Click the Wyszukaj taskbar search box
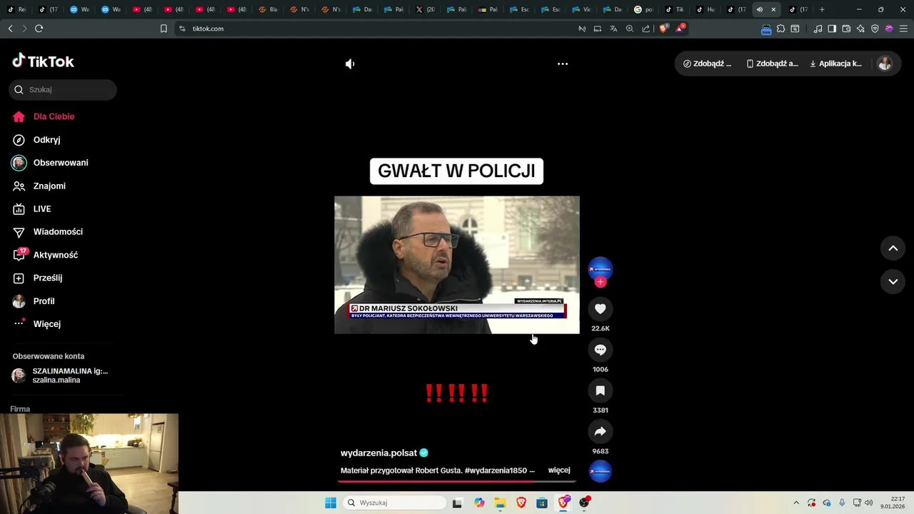 click(x=394, y=503)
